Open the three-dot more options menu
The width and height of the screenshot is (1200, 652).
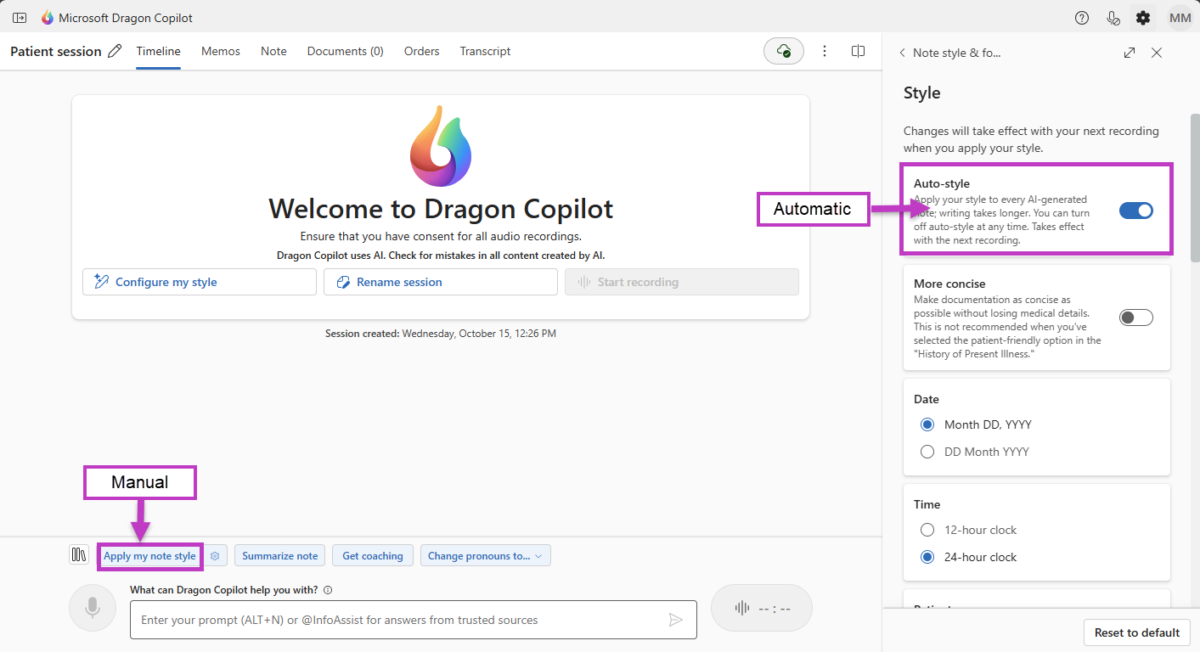click(824, 51)
